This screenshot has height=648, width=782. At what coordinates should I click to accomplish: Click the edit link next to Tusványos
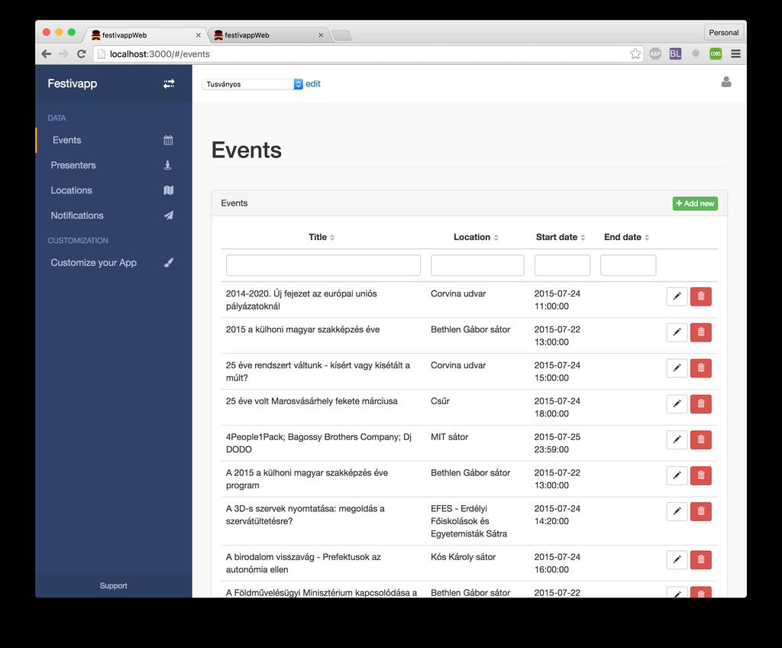pyautogui.click(x=312, y=84)
